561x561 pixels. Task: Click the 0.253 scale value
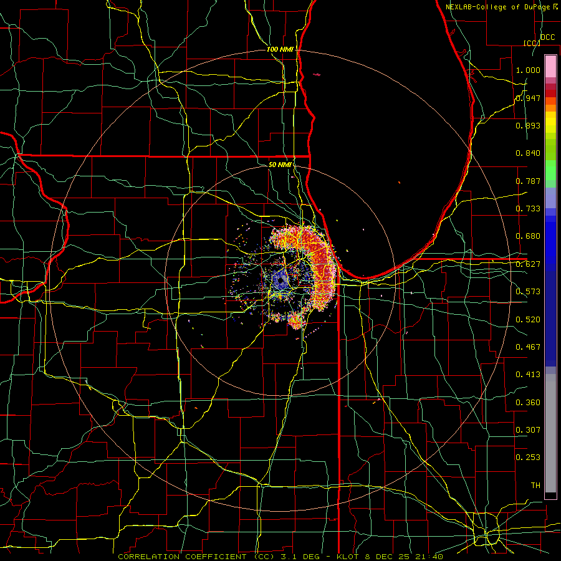528,458
